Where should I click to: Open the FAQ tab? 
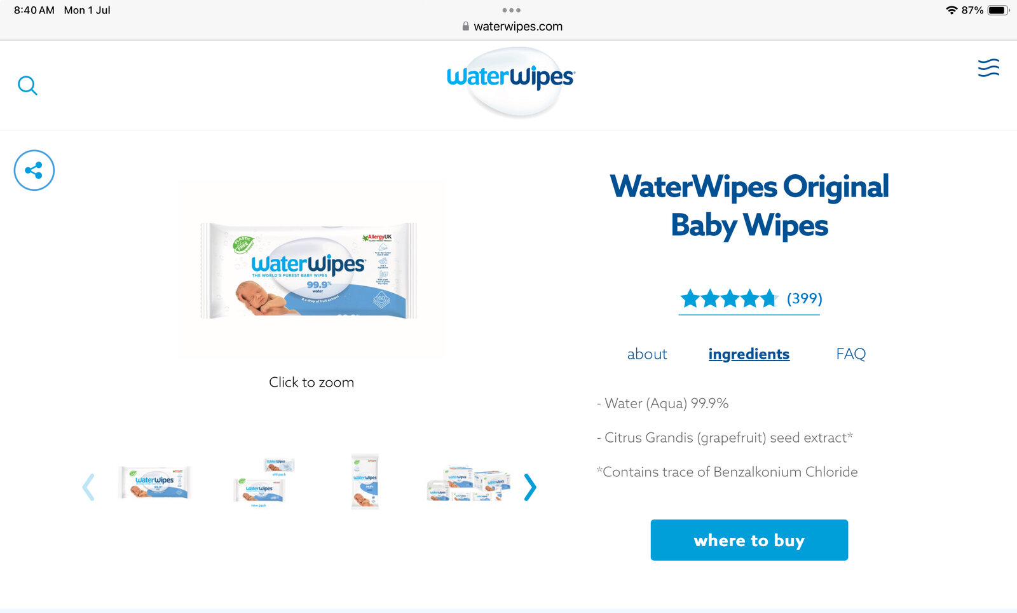(851, 354)
